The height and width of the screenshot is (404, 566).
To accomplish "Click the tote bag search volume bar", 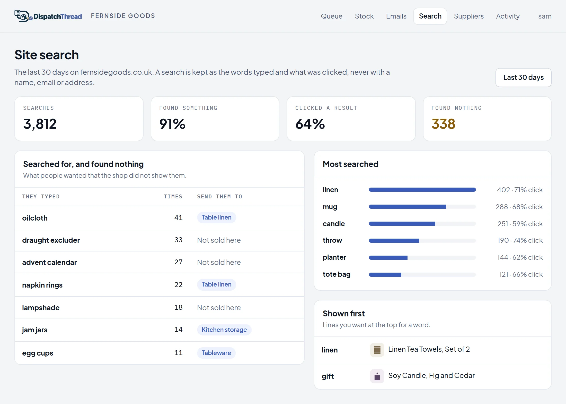I will (422, 274).
